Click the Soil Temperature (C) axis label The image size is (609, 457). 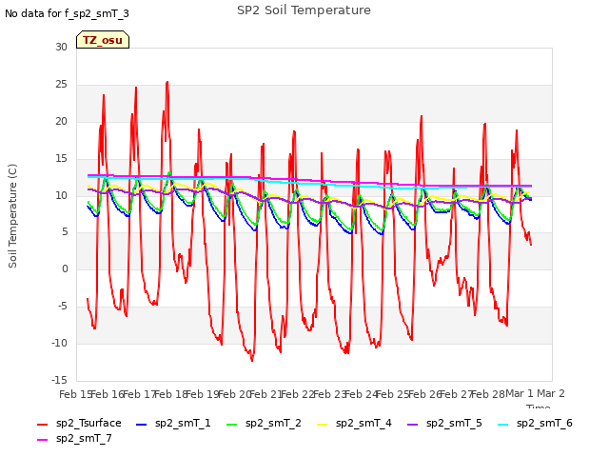(x=12, y=216)
